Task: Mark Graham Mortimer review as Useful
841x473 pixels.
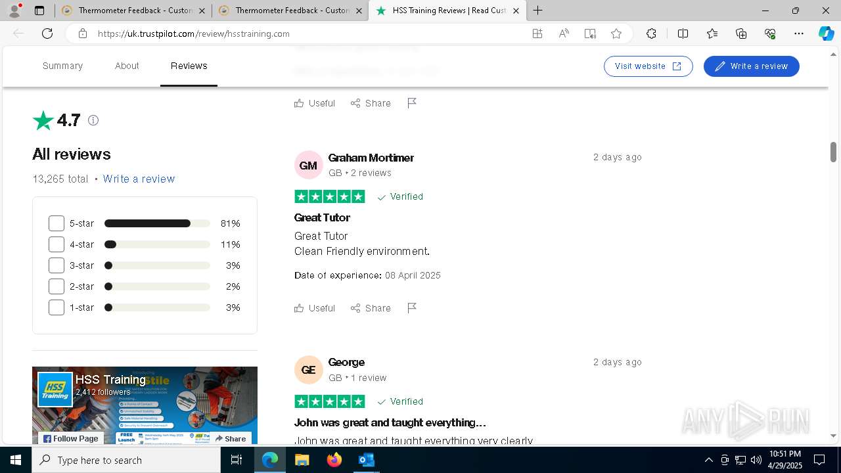Action: click(x=315, y=308)
